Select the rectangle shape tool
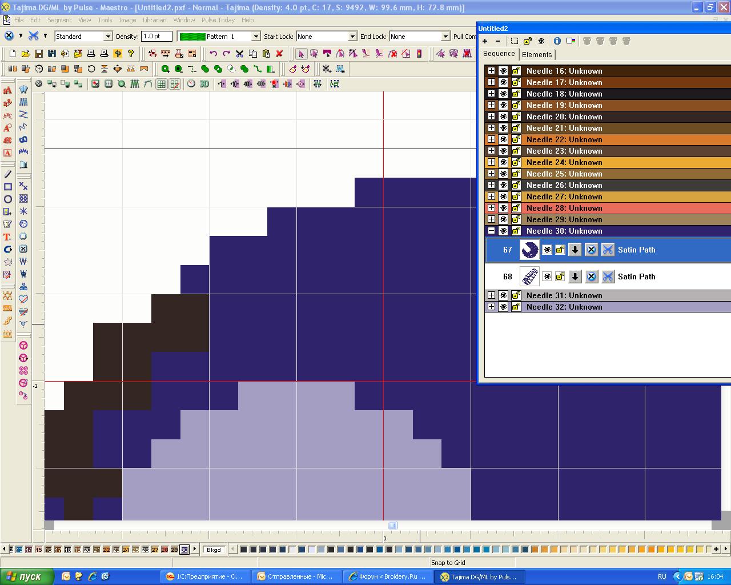Image resolution: width=731 pixels, height=585 pixels. [8, 187]
